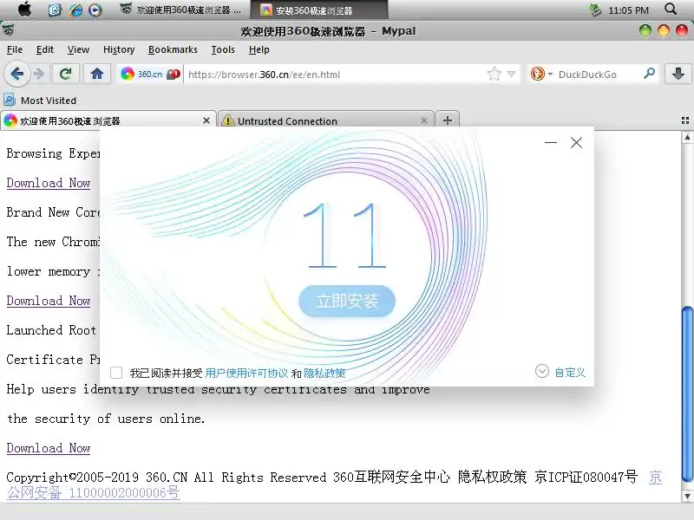This screenshot has width=694, height=520.
Task: Open the Bookmarks menu
Action: (x=173, y=49)
